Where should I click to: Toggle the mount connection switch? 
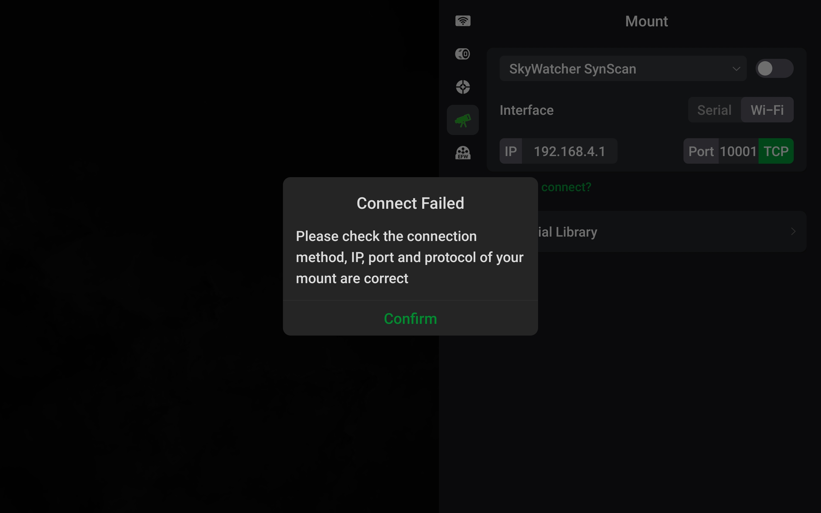click(774, 69)
